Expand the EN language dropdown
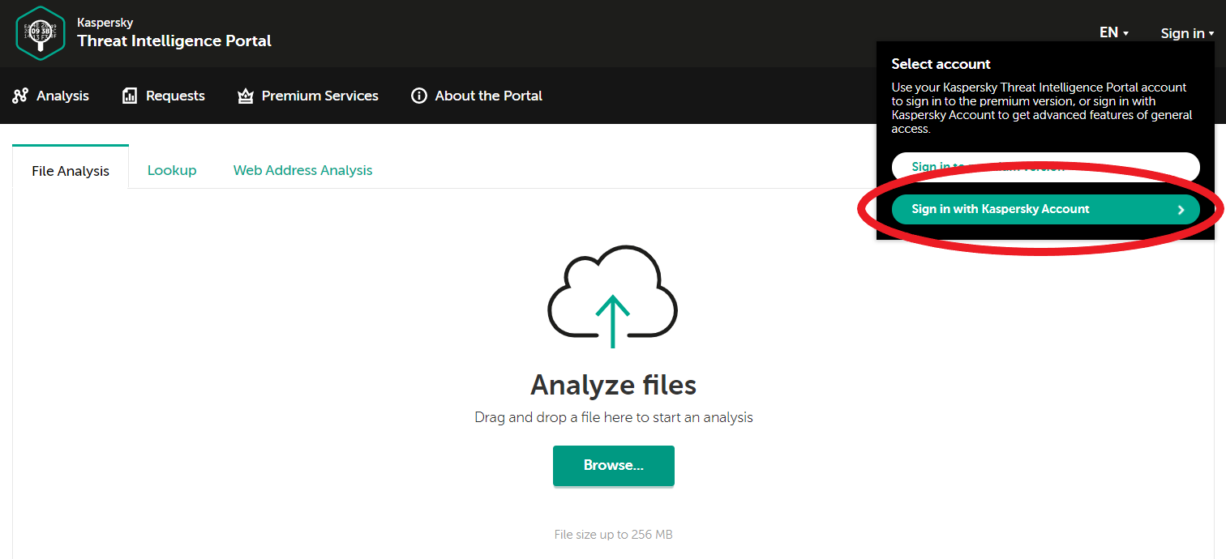The image size is (1226, 559). (1114, 32)
